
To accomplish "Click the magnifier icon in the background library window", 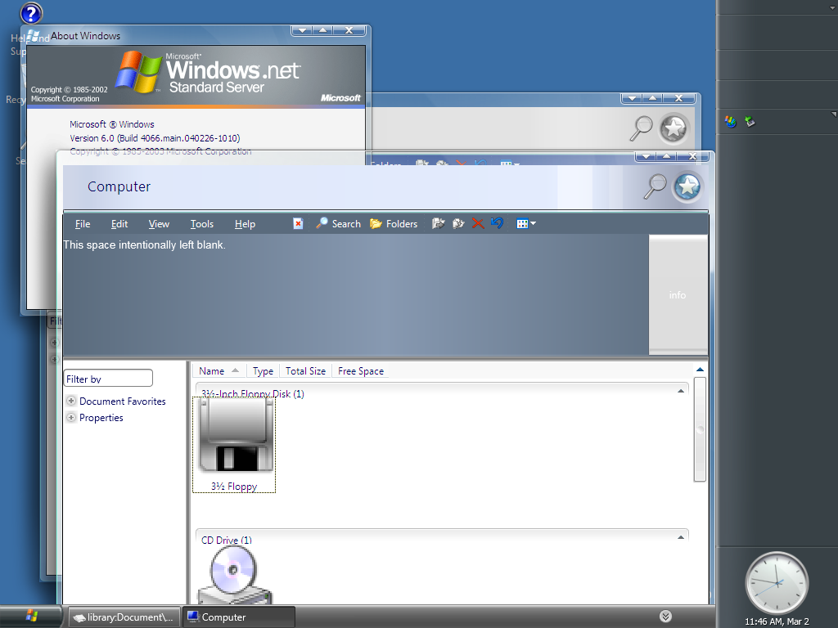I will (x=642, y=128).
